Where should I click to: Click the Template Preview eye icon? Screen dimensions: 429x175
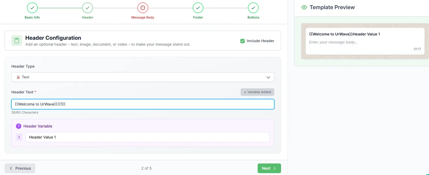click(x=304, y=7)
